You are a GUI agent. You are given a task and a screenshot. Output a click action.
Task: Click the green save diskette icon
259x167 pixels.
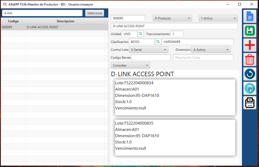point(250,31)
